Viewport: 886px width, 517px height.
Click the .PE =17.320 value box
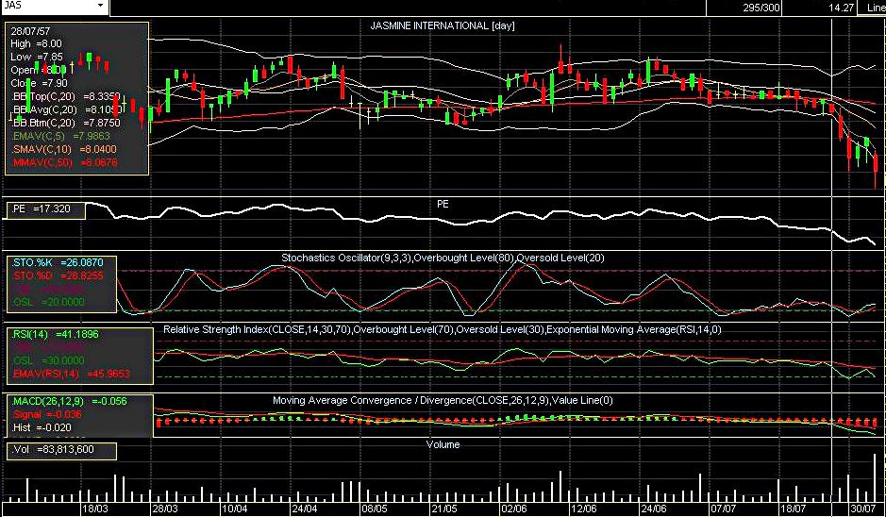point(46,209)
